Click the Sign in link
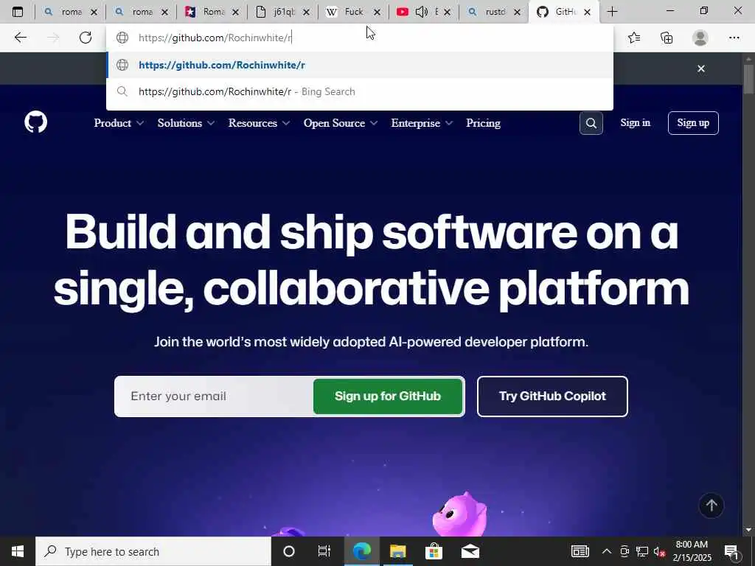The height and width of the screenshot is (566, 755). (x=635, y=123)
